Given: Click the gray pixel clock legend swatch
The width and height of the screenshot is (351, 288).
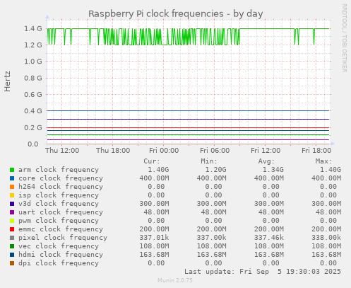Looking at the screenshot, I should [x=12, y=238].
